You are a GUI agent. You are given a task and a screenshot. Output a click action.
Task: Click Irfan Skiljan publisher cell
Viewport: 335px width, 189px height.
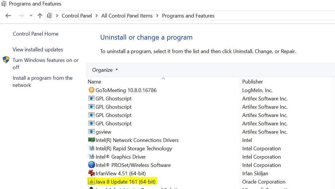pyautogui.click(x=255, y=174)
